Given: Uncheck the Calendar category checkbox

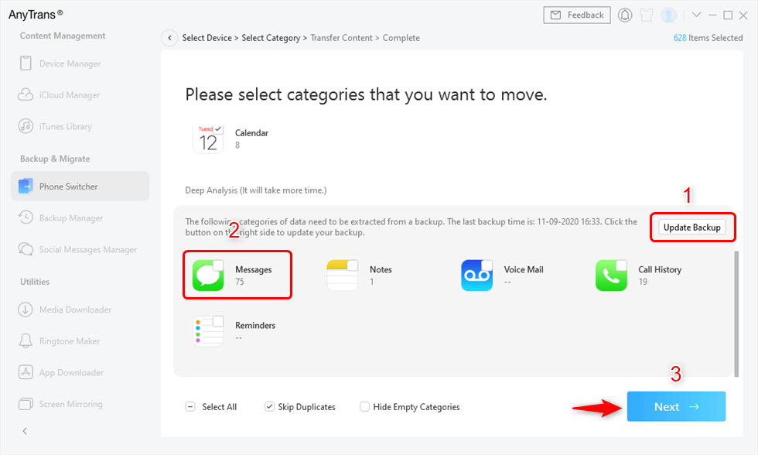Looking at the screenshot, I should tap(218, 129).
